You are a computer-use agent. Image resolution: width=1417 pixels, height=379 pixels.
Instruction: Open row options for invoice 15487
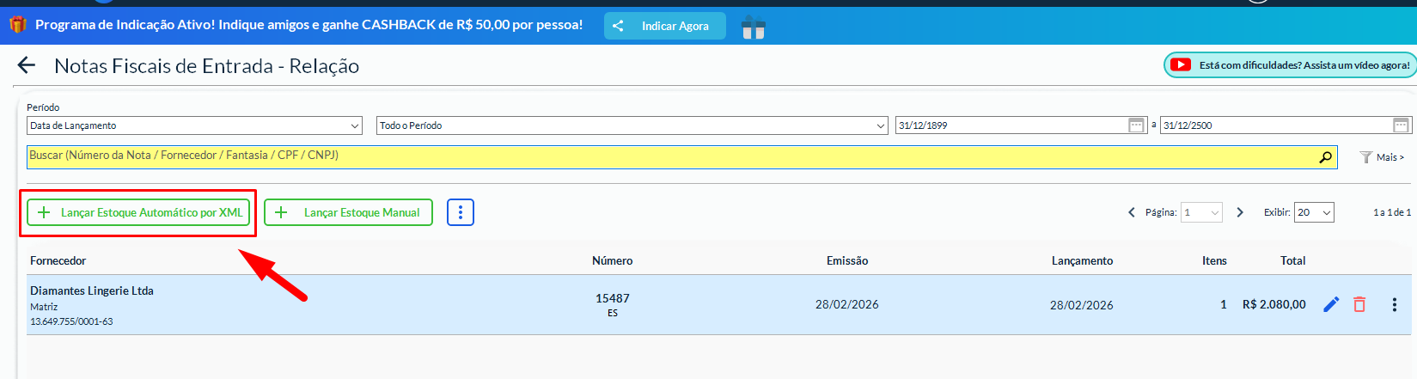point(1394,304)
